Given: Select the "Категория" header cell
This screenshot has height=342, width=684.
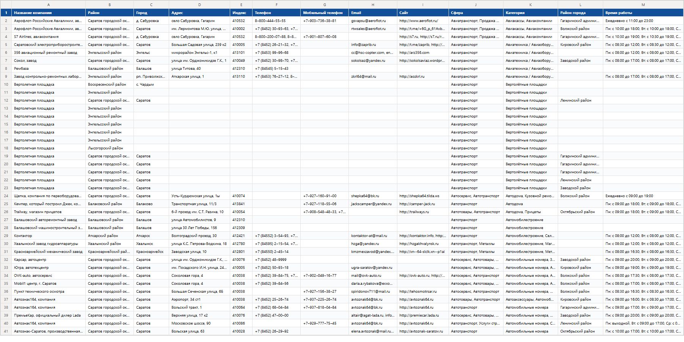Looking at the screenshot, I should tap(530, 13).
